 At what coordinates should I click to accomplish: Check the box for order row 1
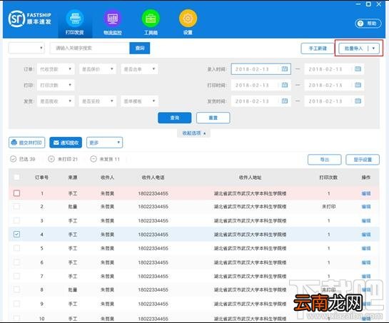16,193
